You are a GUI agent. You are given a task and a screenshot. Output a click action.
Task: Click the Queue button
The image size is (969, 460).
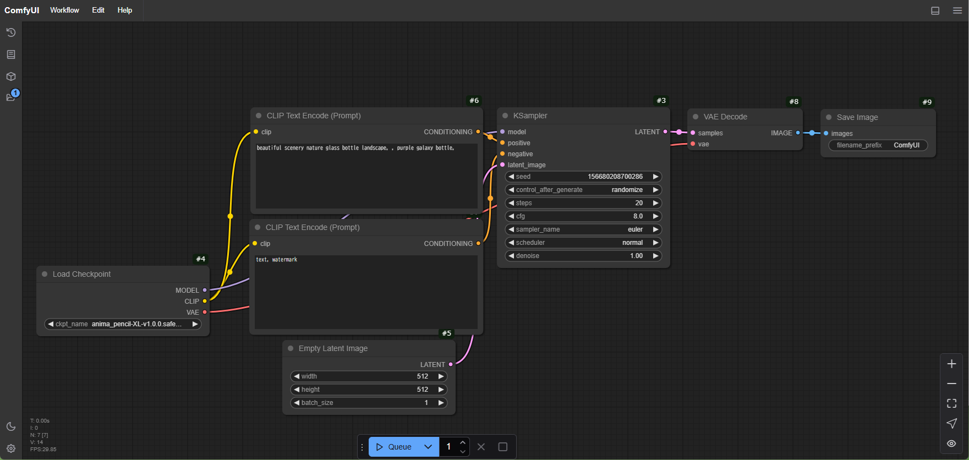393,447
